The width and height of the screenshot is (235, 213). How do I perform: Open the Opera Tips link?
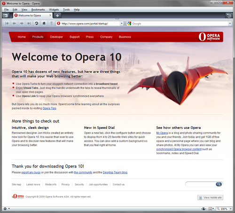[x=49, y=108]
